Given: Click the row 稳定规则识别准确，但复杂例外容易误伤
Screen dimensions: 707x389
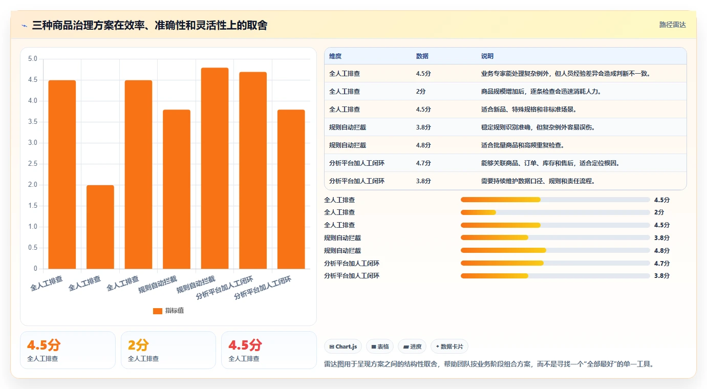Looking at the screenshot, I should (x=505, y=127).
